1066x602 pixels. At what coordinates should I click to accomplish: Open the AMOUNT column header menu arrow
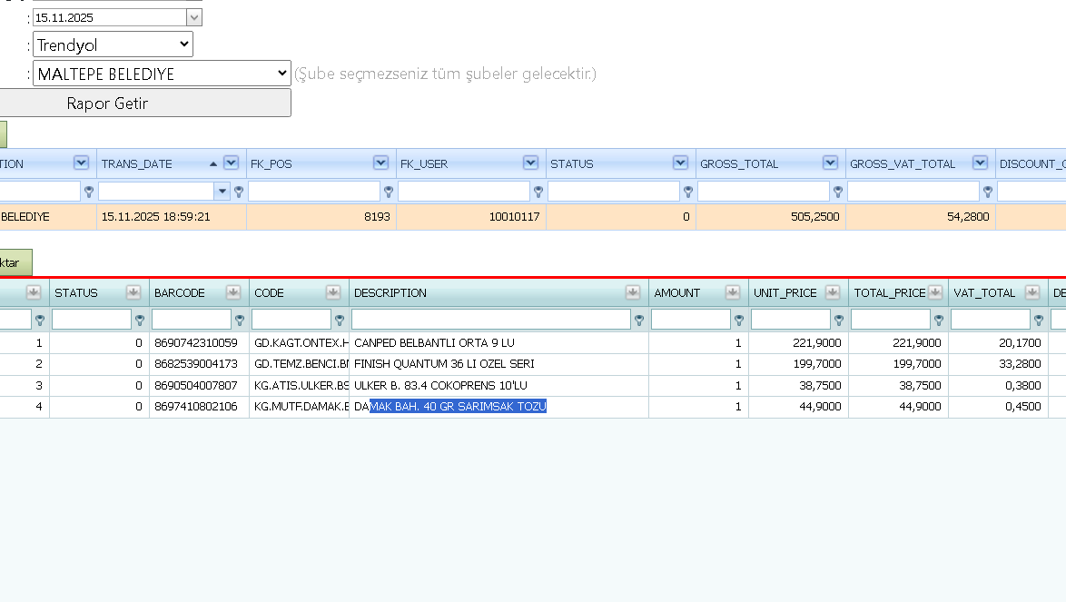coord(732,293)
